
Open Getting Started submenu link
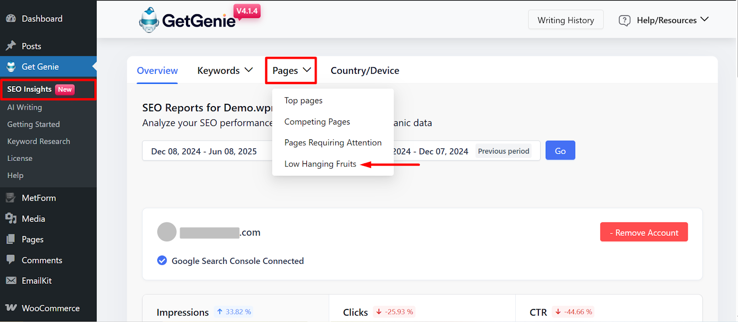pyautogui.click(x=33, y=124)
